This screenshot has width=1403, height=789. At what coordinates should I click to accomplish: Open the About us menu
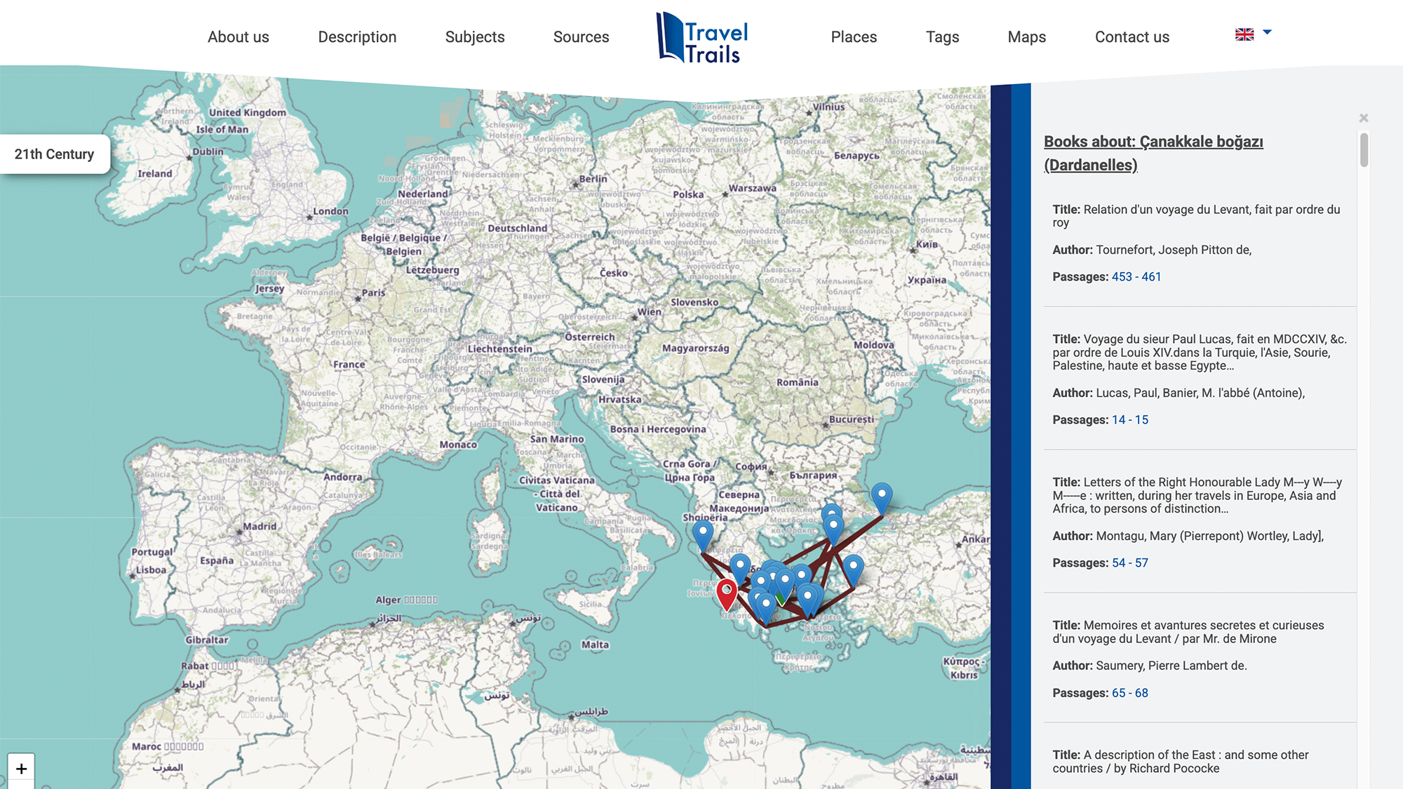[239, 37]
